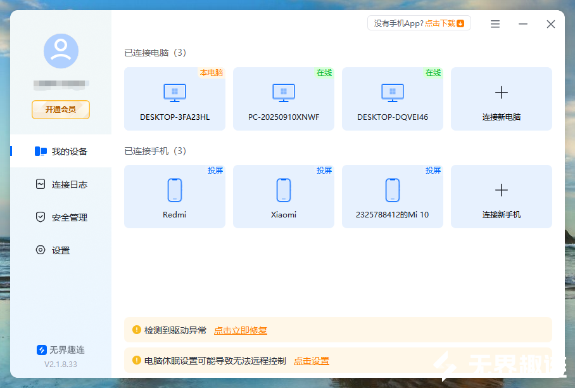Select the online DESKTOP-DQVEI46 computer
This screenshot has width=575, height=388.
392,99
